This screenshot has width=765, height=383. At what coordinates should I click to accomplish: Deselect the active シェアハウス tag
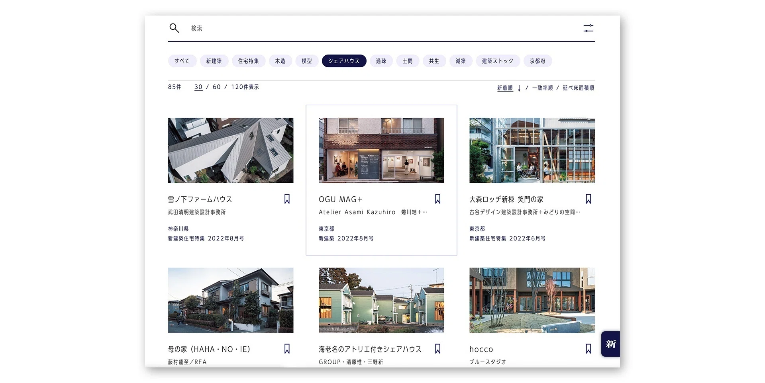(344, 61)
